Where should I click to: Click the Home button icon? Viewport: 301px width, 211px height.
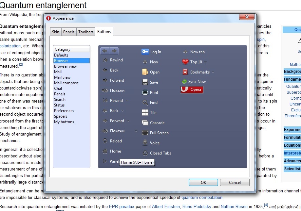[x=105, y=151]
